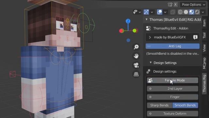Click the pose mirror butterfly icon

[170, 5]
